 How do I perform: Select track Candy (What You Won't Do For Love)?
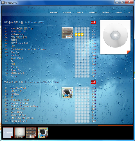(x=28, y=49)
